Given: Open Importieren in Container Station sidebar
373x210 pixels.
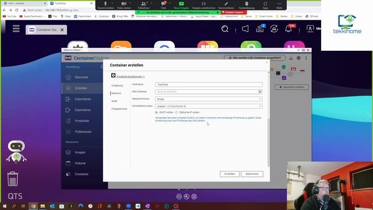Looking at the screenshot, I should (x=82, y=99).
